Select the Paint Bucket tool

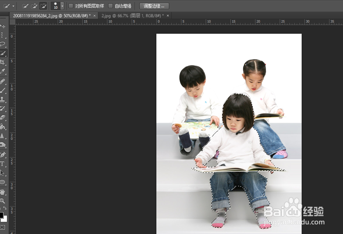[x=3, y=127]
